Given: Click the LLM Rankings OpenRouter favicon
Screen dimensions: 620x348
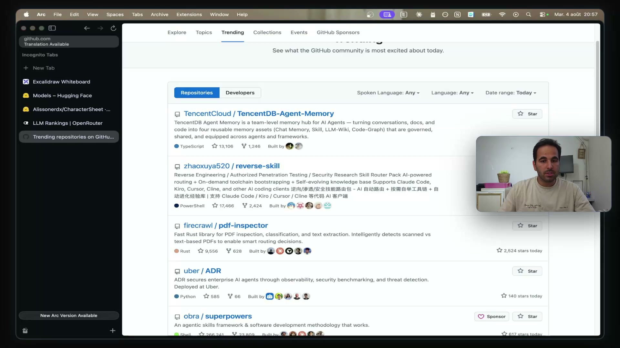Looking at the screenshot, I should coord(26,123).
